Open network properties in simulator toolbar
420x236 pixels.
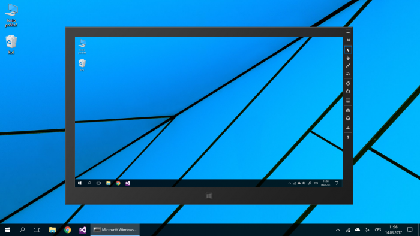pyautogui.click(x=348, y=128)
